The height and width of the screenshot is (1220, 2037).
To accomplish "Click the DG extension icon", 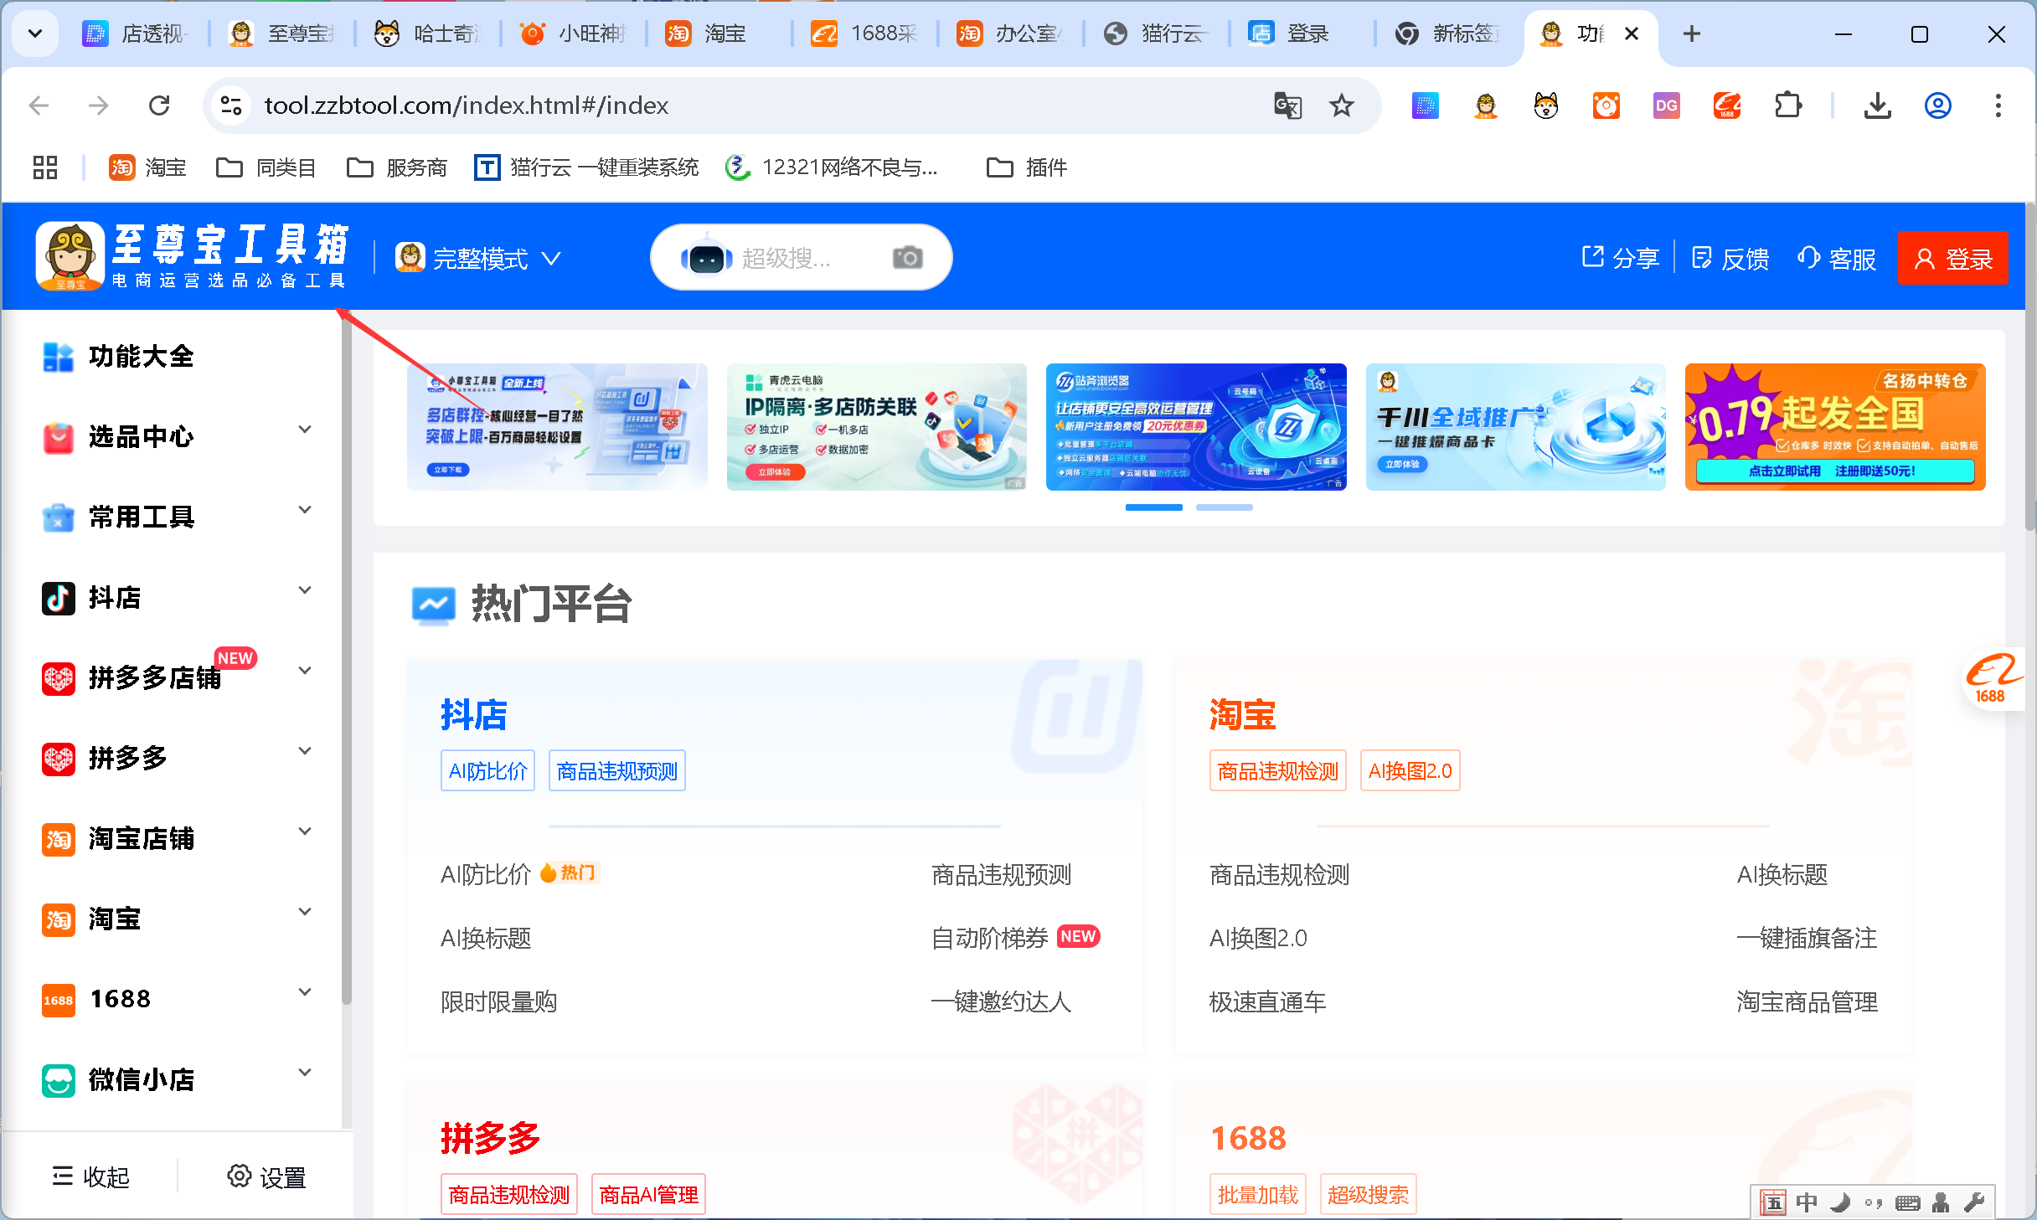I will point(1666,106).
